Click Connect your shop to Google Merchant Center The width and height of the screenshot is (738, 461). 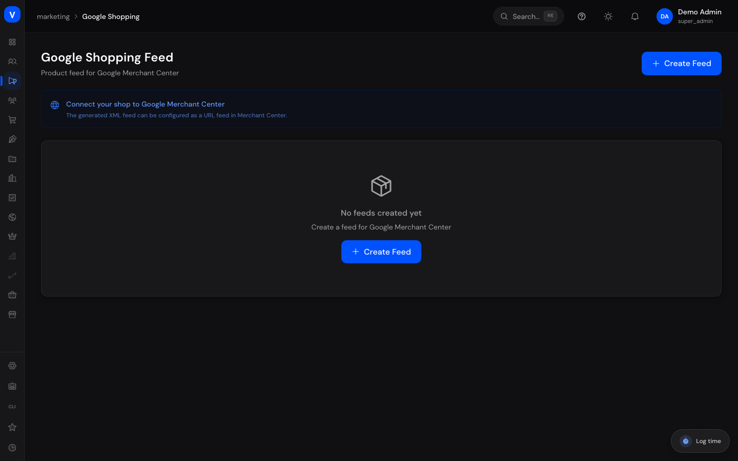click(145, 104)
